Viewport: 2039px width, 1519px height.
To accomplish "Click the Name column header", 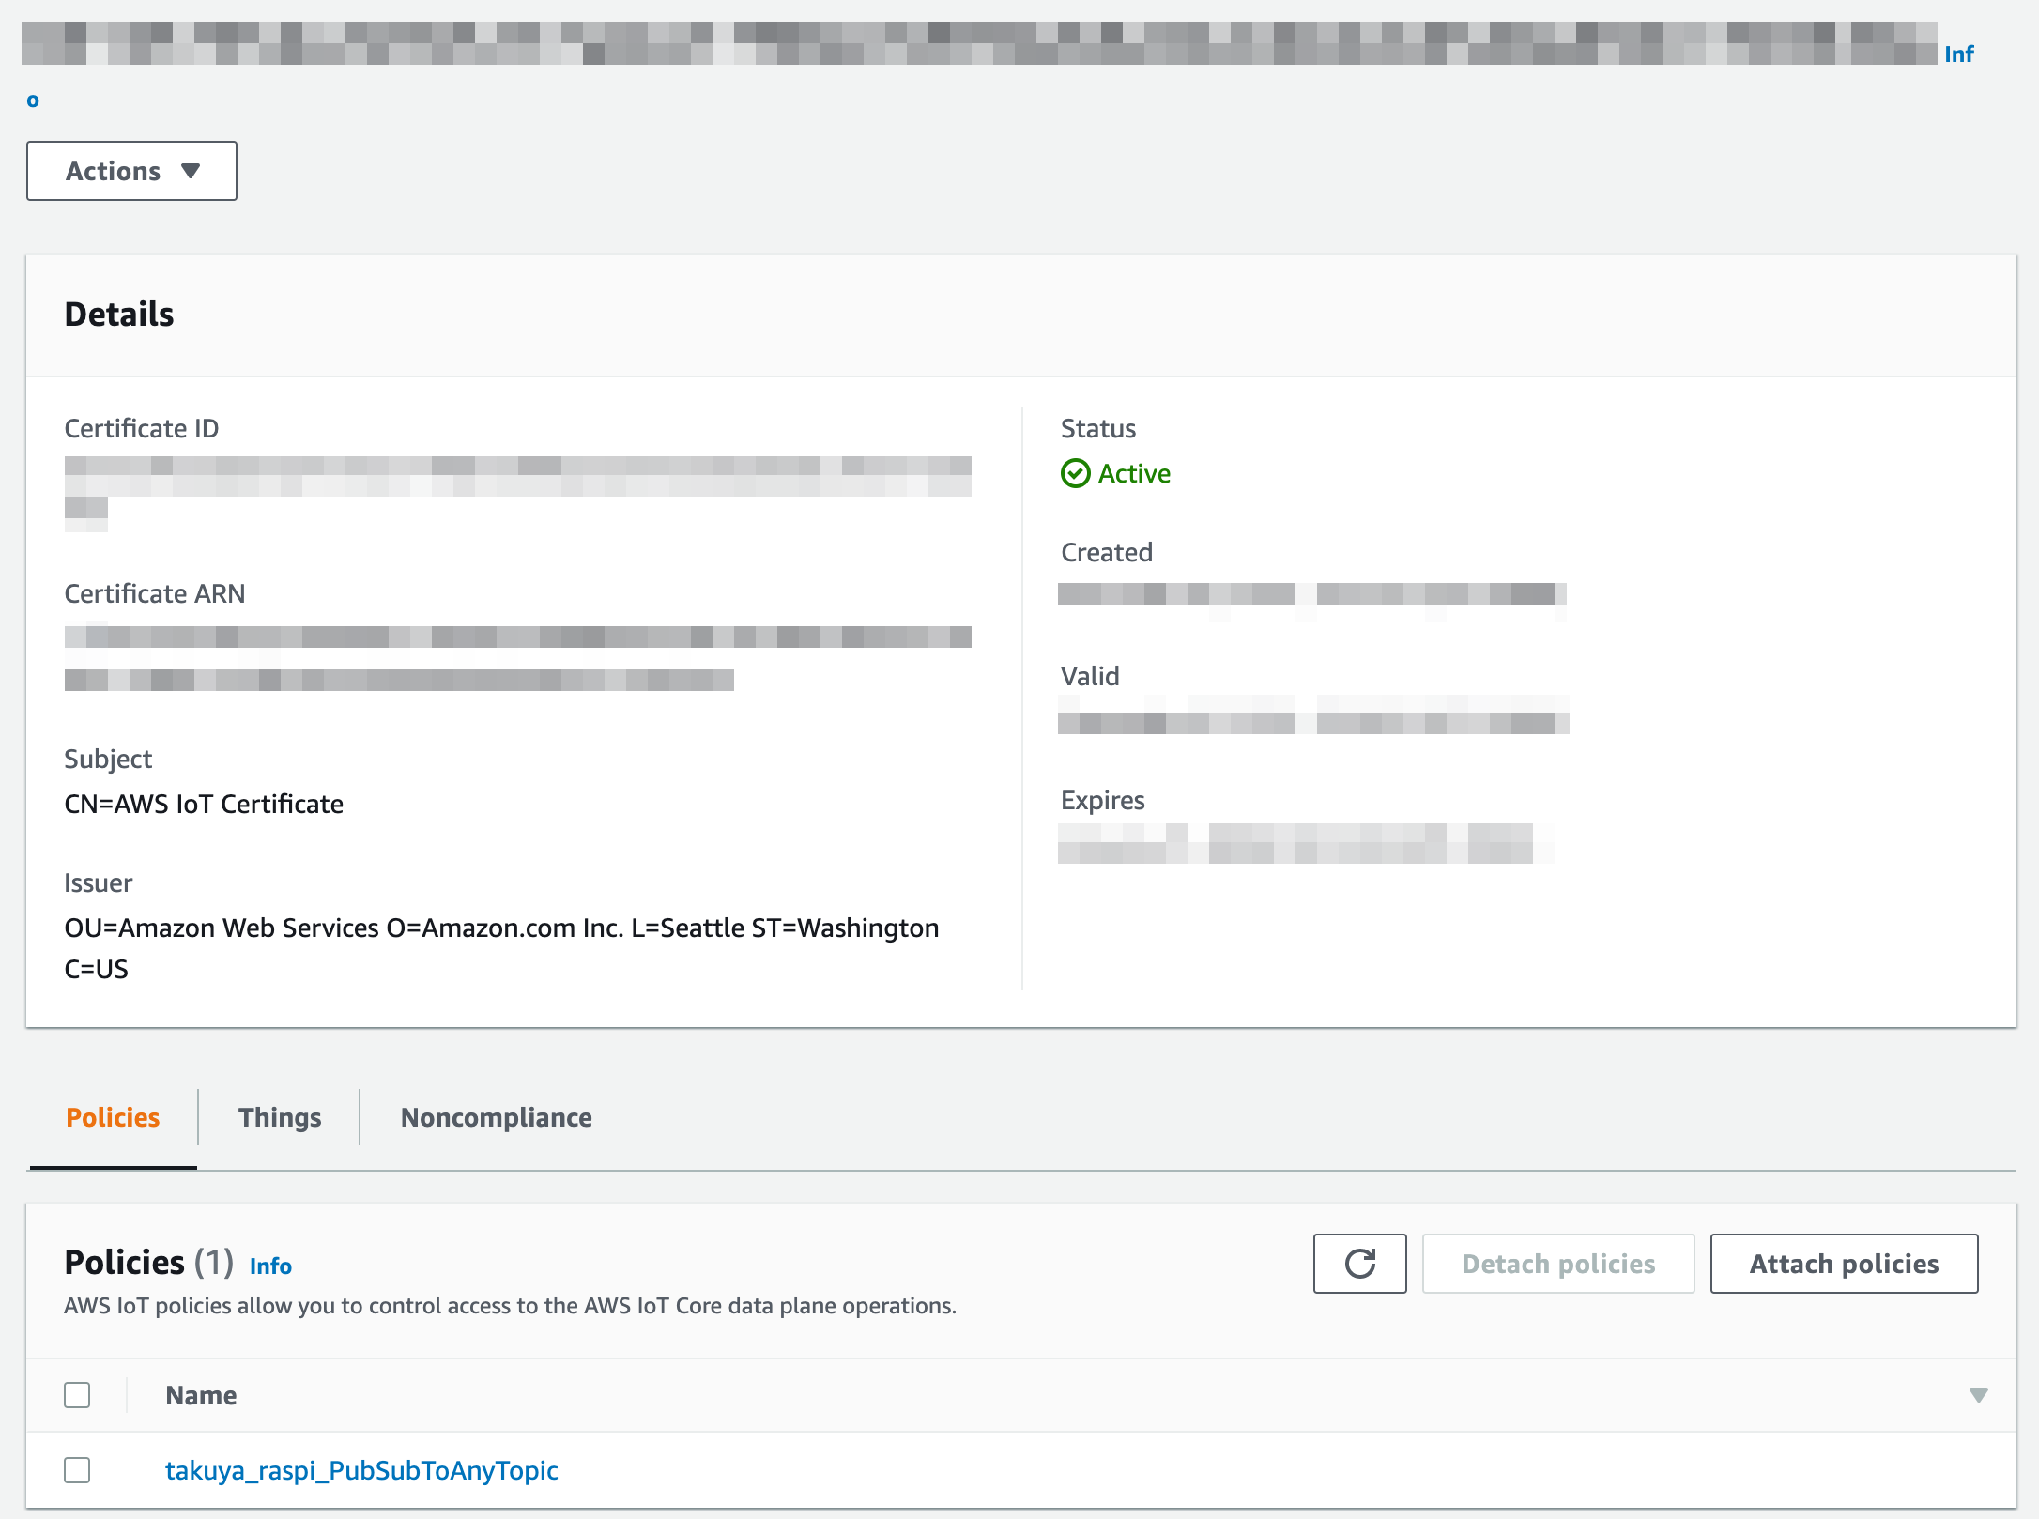I will tap(201, 1395).
